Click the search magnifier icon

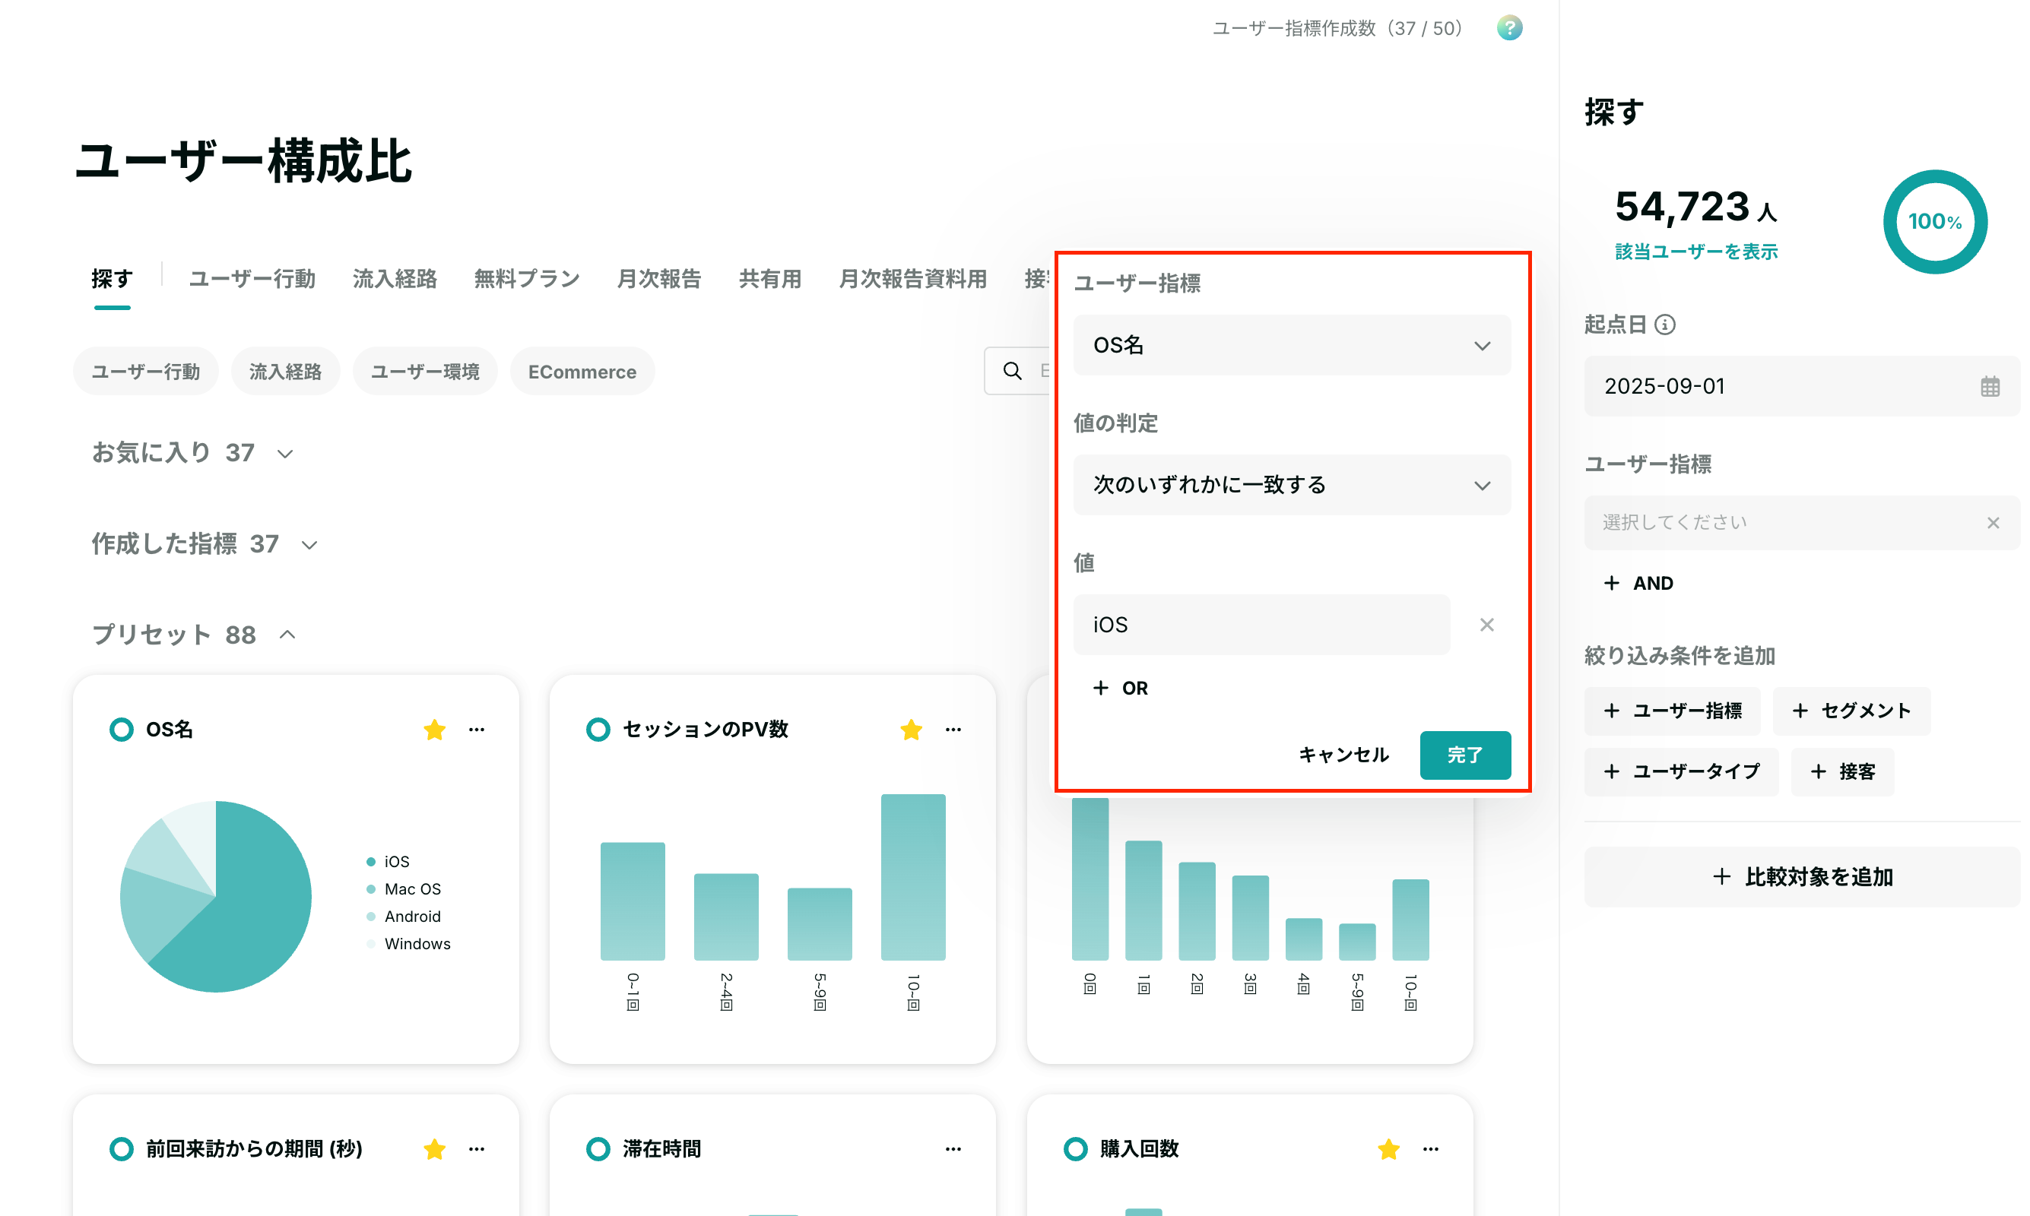(x=1013, y=371)
